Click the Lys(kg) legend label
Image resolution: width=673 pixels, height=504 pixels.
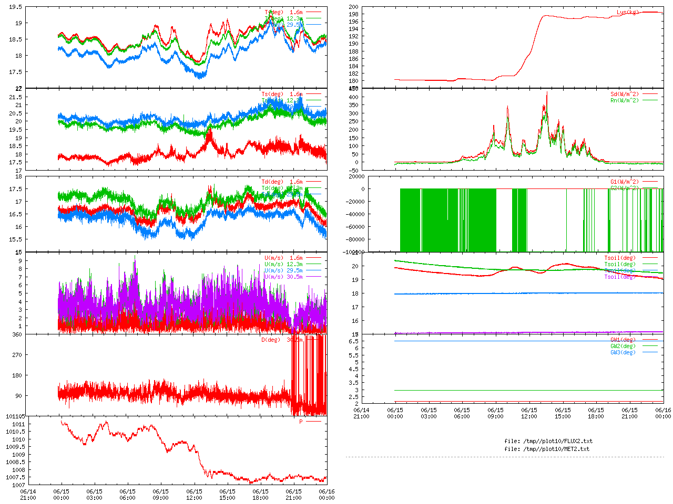pos(627,12)
